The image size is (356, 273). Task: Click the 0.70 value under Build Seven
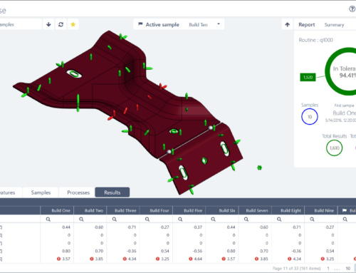click(264, 251)
